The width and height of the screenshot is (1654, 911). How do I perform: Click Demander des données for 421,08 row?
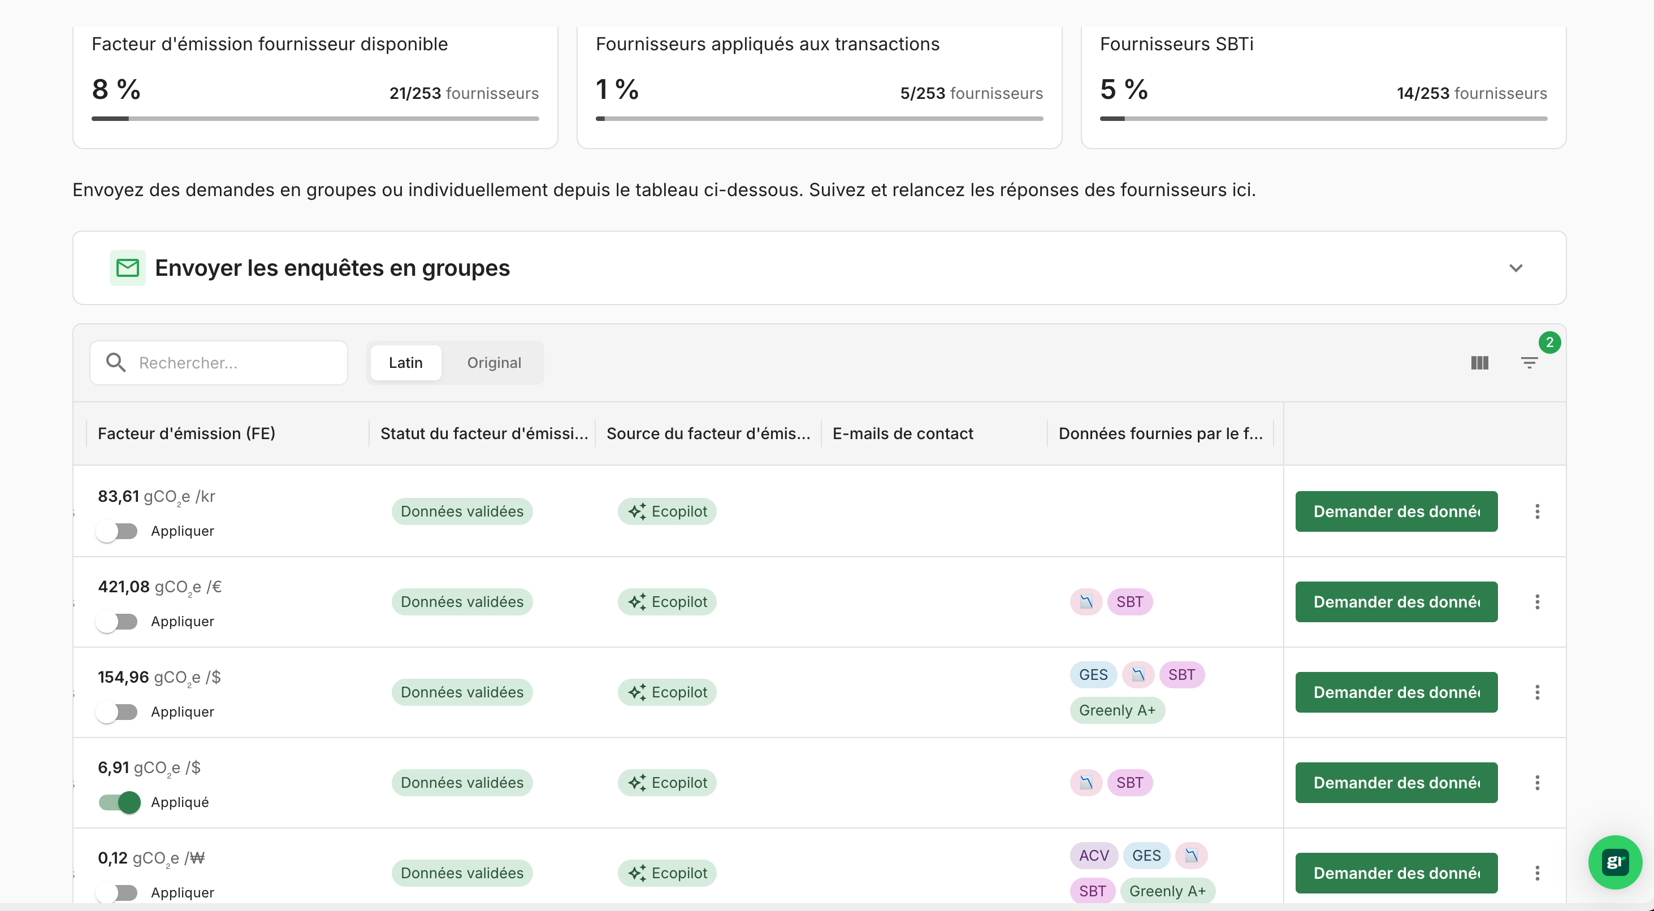(1397, 602)
